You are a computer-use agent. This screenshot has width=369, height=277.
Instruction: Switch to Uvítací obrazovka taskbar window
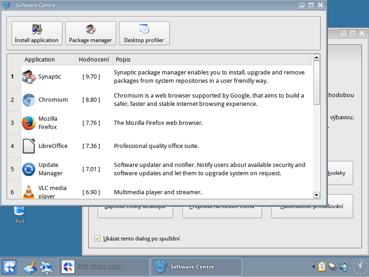(104, 267)
